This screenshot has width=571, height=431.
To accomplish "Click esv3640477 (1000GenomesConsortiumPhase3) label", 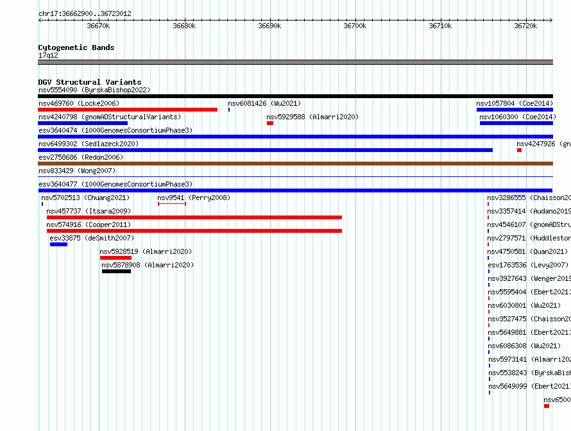I will point(115,184).
